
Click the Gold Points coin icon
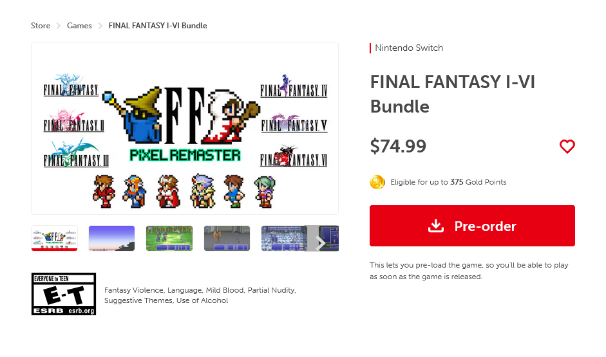pos(377,182)
